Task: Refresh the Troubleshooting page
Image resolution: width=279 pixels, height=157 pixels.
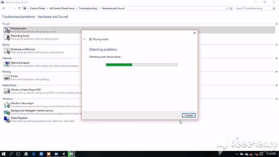Action: (x=231, y=8)
